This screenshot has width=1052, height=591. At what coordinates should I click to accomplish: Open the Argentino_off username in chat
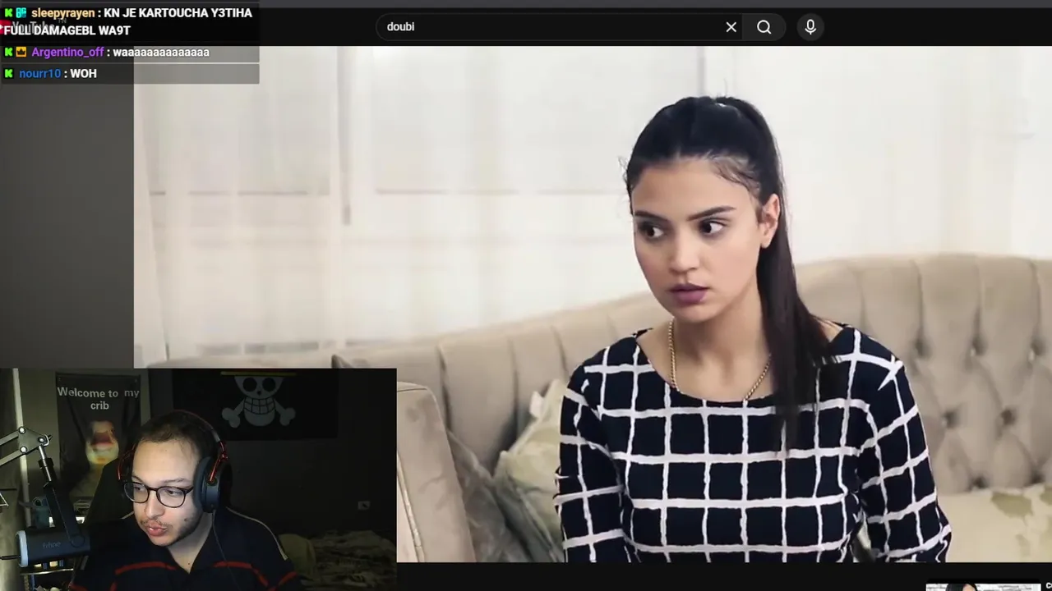click(x=67, y=52)
